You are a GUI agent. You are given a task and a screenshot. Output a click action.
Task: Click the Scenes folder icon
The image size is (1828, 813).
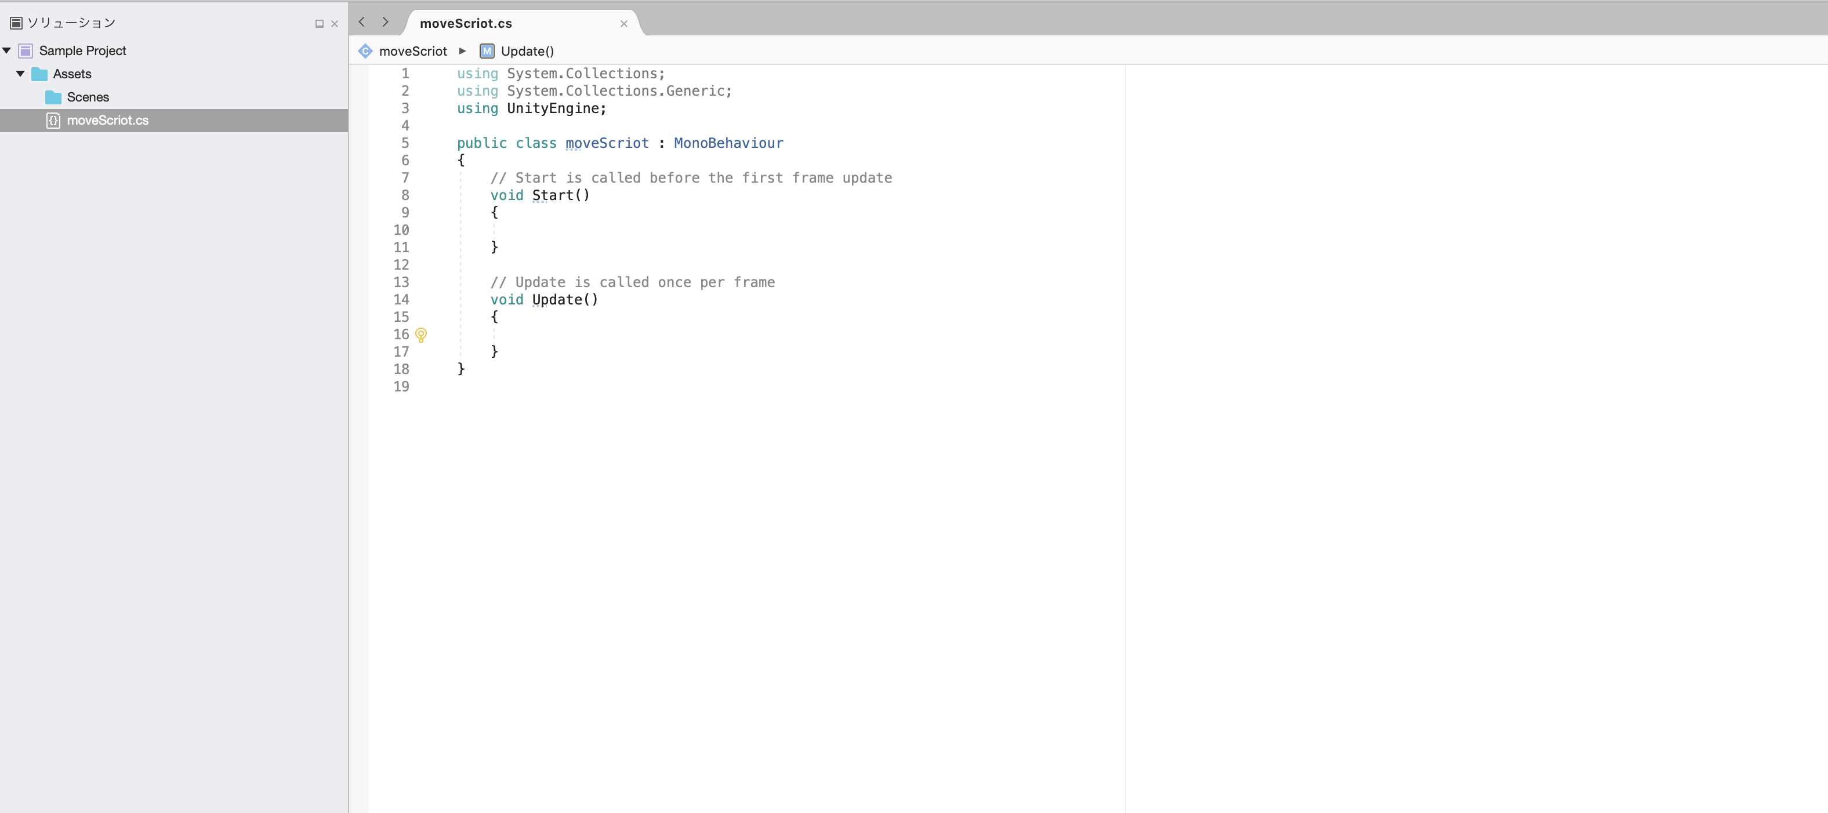pyautogui.click(x=53, y=97)
